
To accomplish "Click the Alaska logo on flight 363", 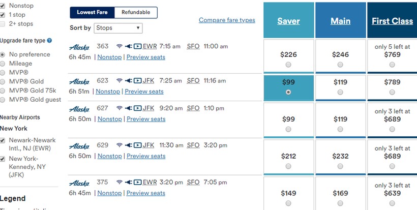I will click(79, 47).
